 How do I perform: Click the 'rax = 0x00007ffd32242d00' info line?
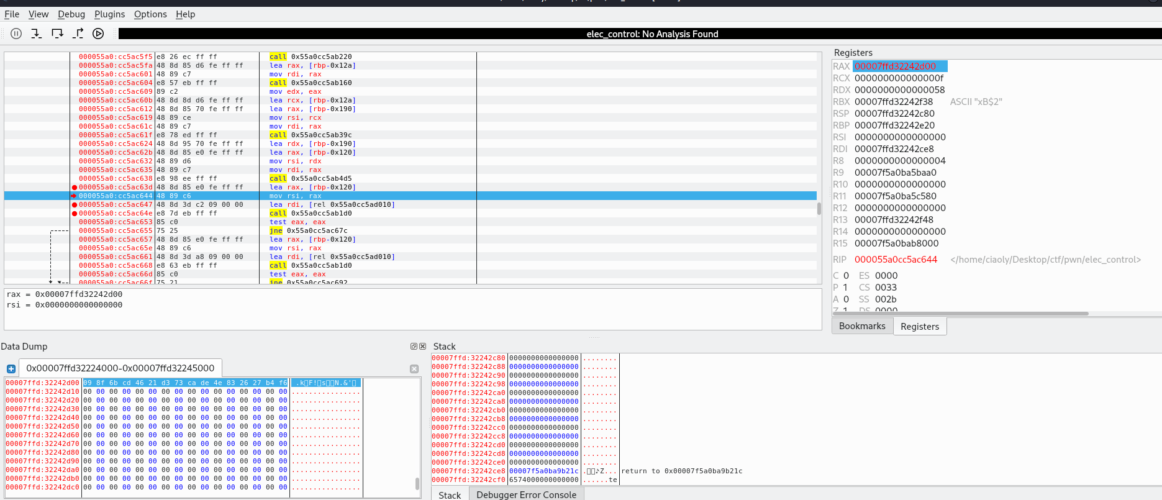(65, 294)
